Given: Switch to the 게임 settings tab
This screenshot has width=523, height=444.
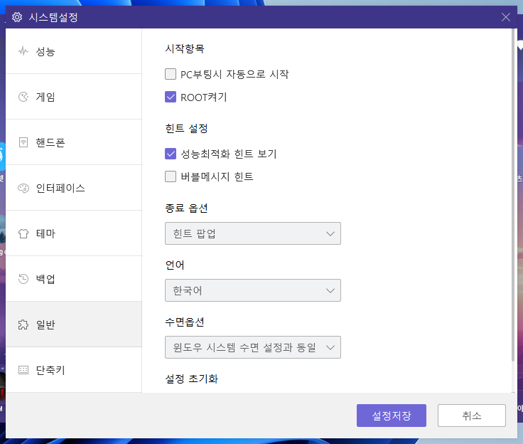Looking at the screenshot, I should point(74,97).
